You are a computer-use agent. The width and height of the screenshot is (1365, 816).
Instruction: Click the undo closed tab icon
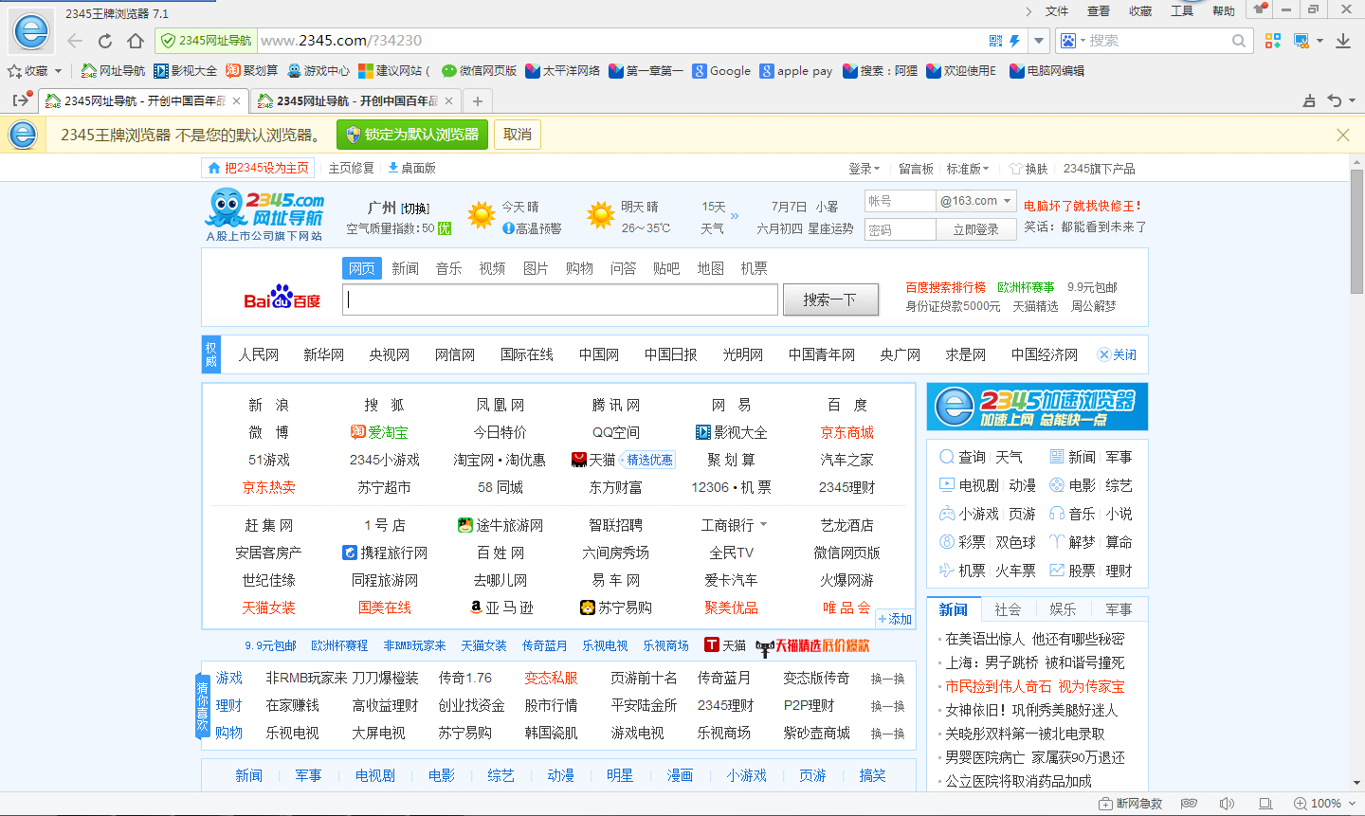pos(1336,100)
